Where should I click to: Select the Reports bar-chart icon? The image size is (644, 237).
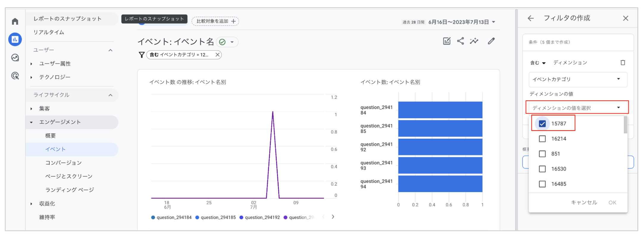point(15,39)
